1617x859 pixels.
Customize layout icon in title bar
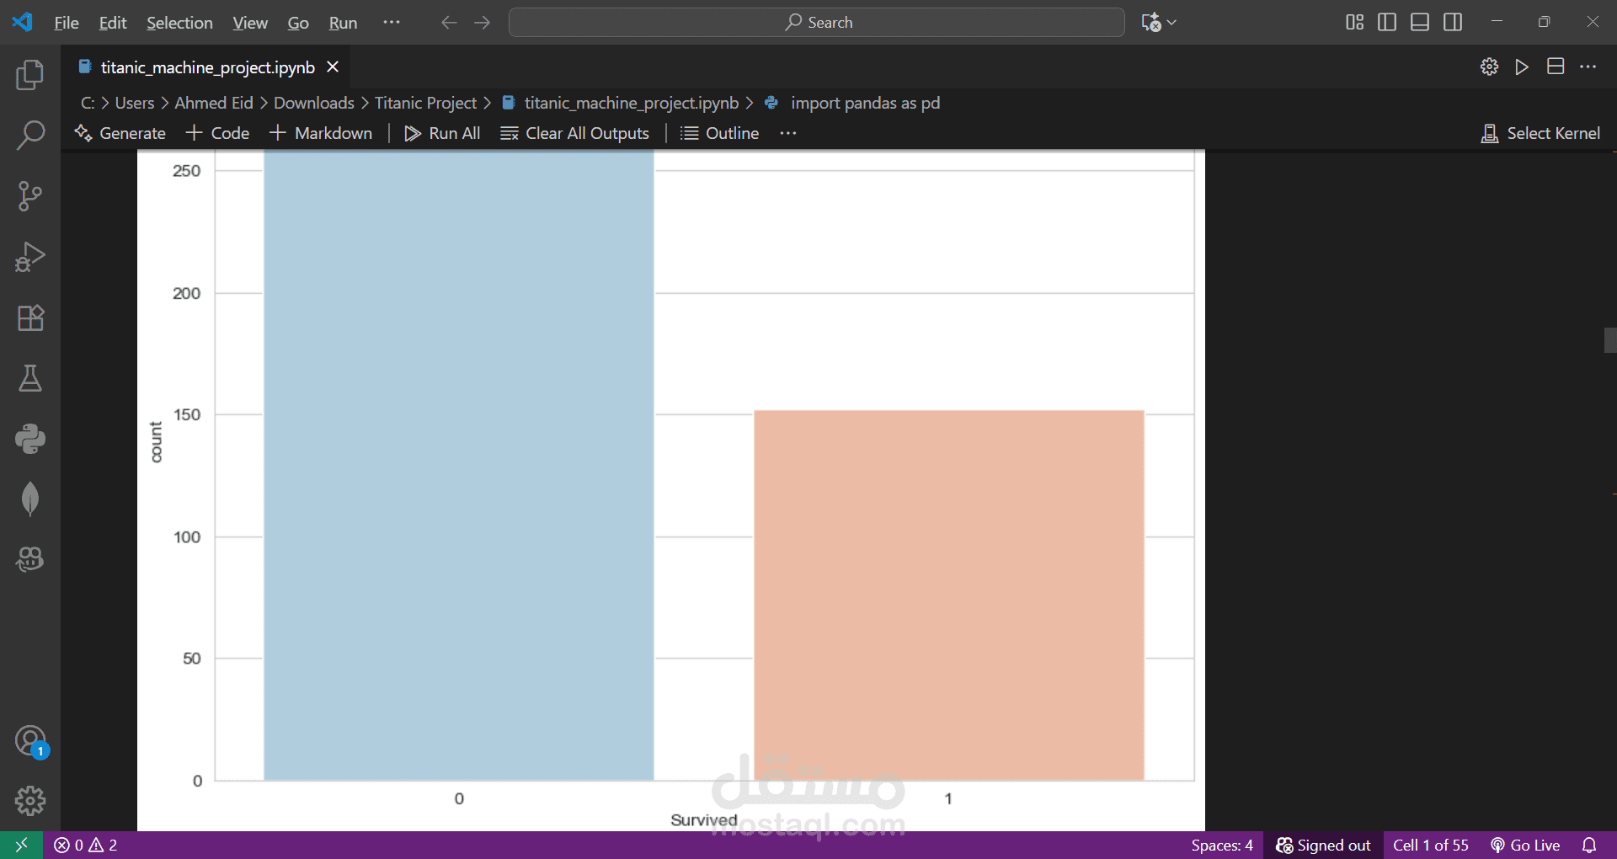click(1354, 23)
